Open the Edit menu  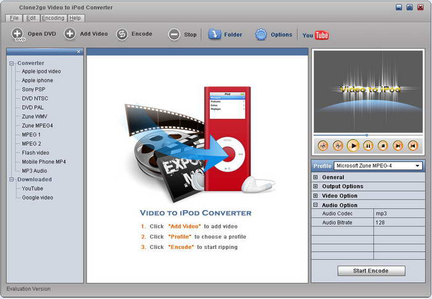(x=31, y=18)
